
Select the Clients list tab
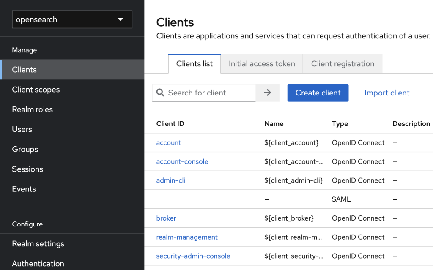195,64
